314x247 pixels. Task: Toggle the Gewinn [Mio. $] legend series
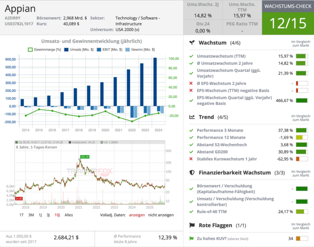coord(141,50)
